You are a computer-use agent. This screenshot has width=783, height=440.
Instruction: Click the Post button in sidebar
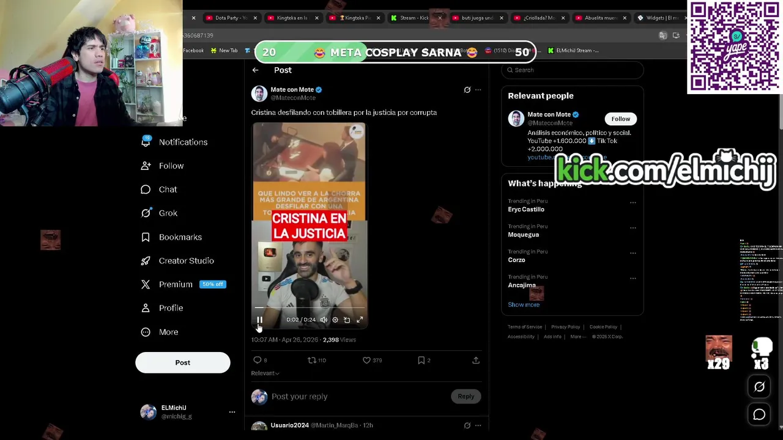coord(183,362)
